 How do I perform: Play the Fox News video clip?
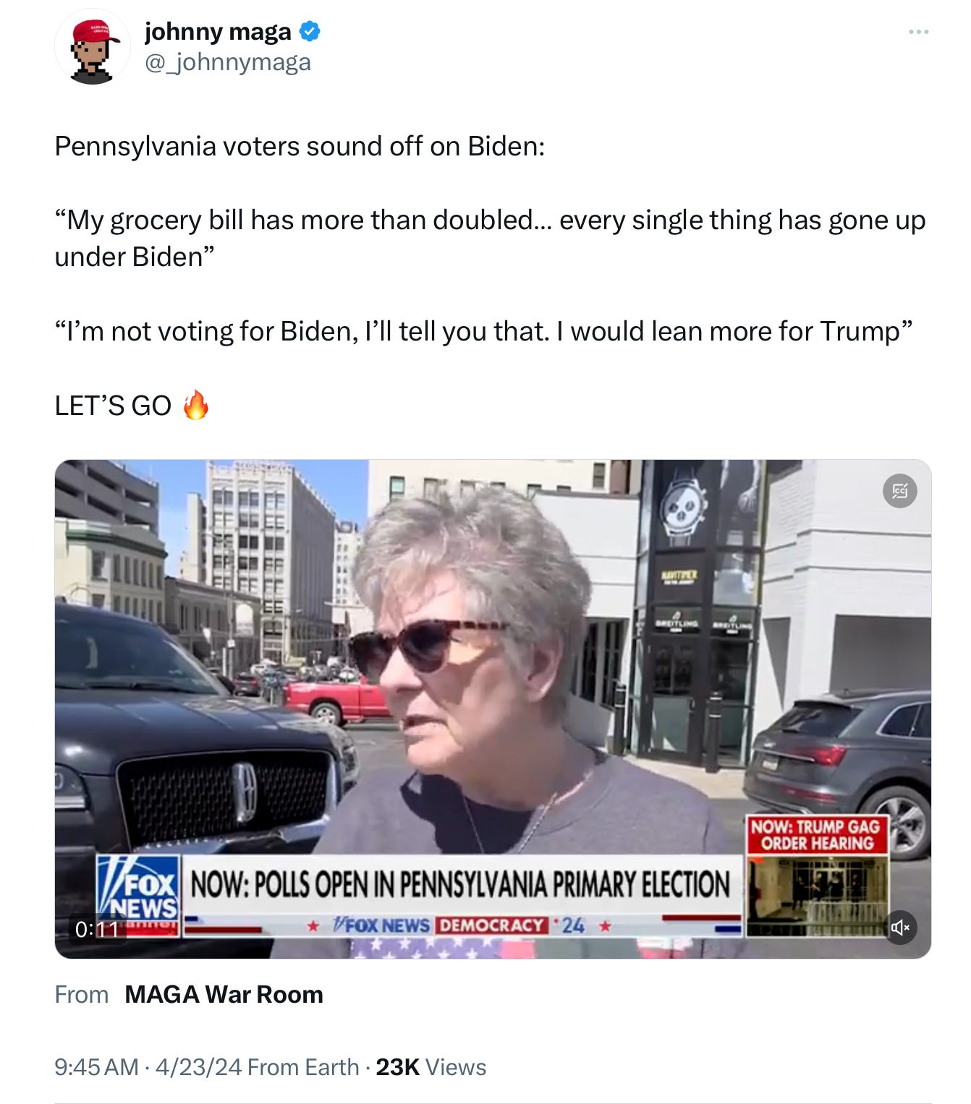click(x=493, y=709)
